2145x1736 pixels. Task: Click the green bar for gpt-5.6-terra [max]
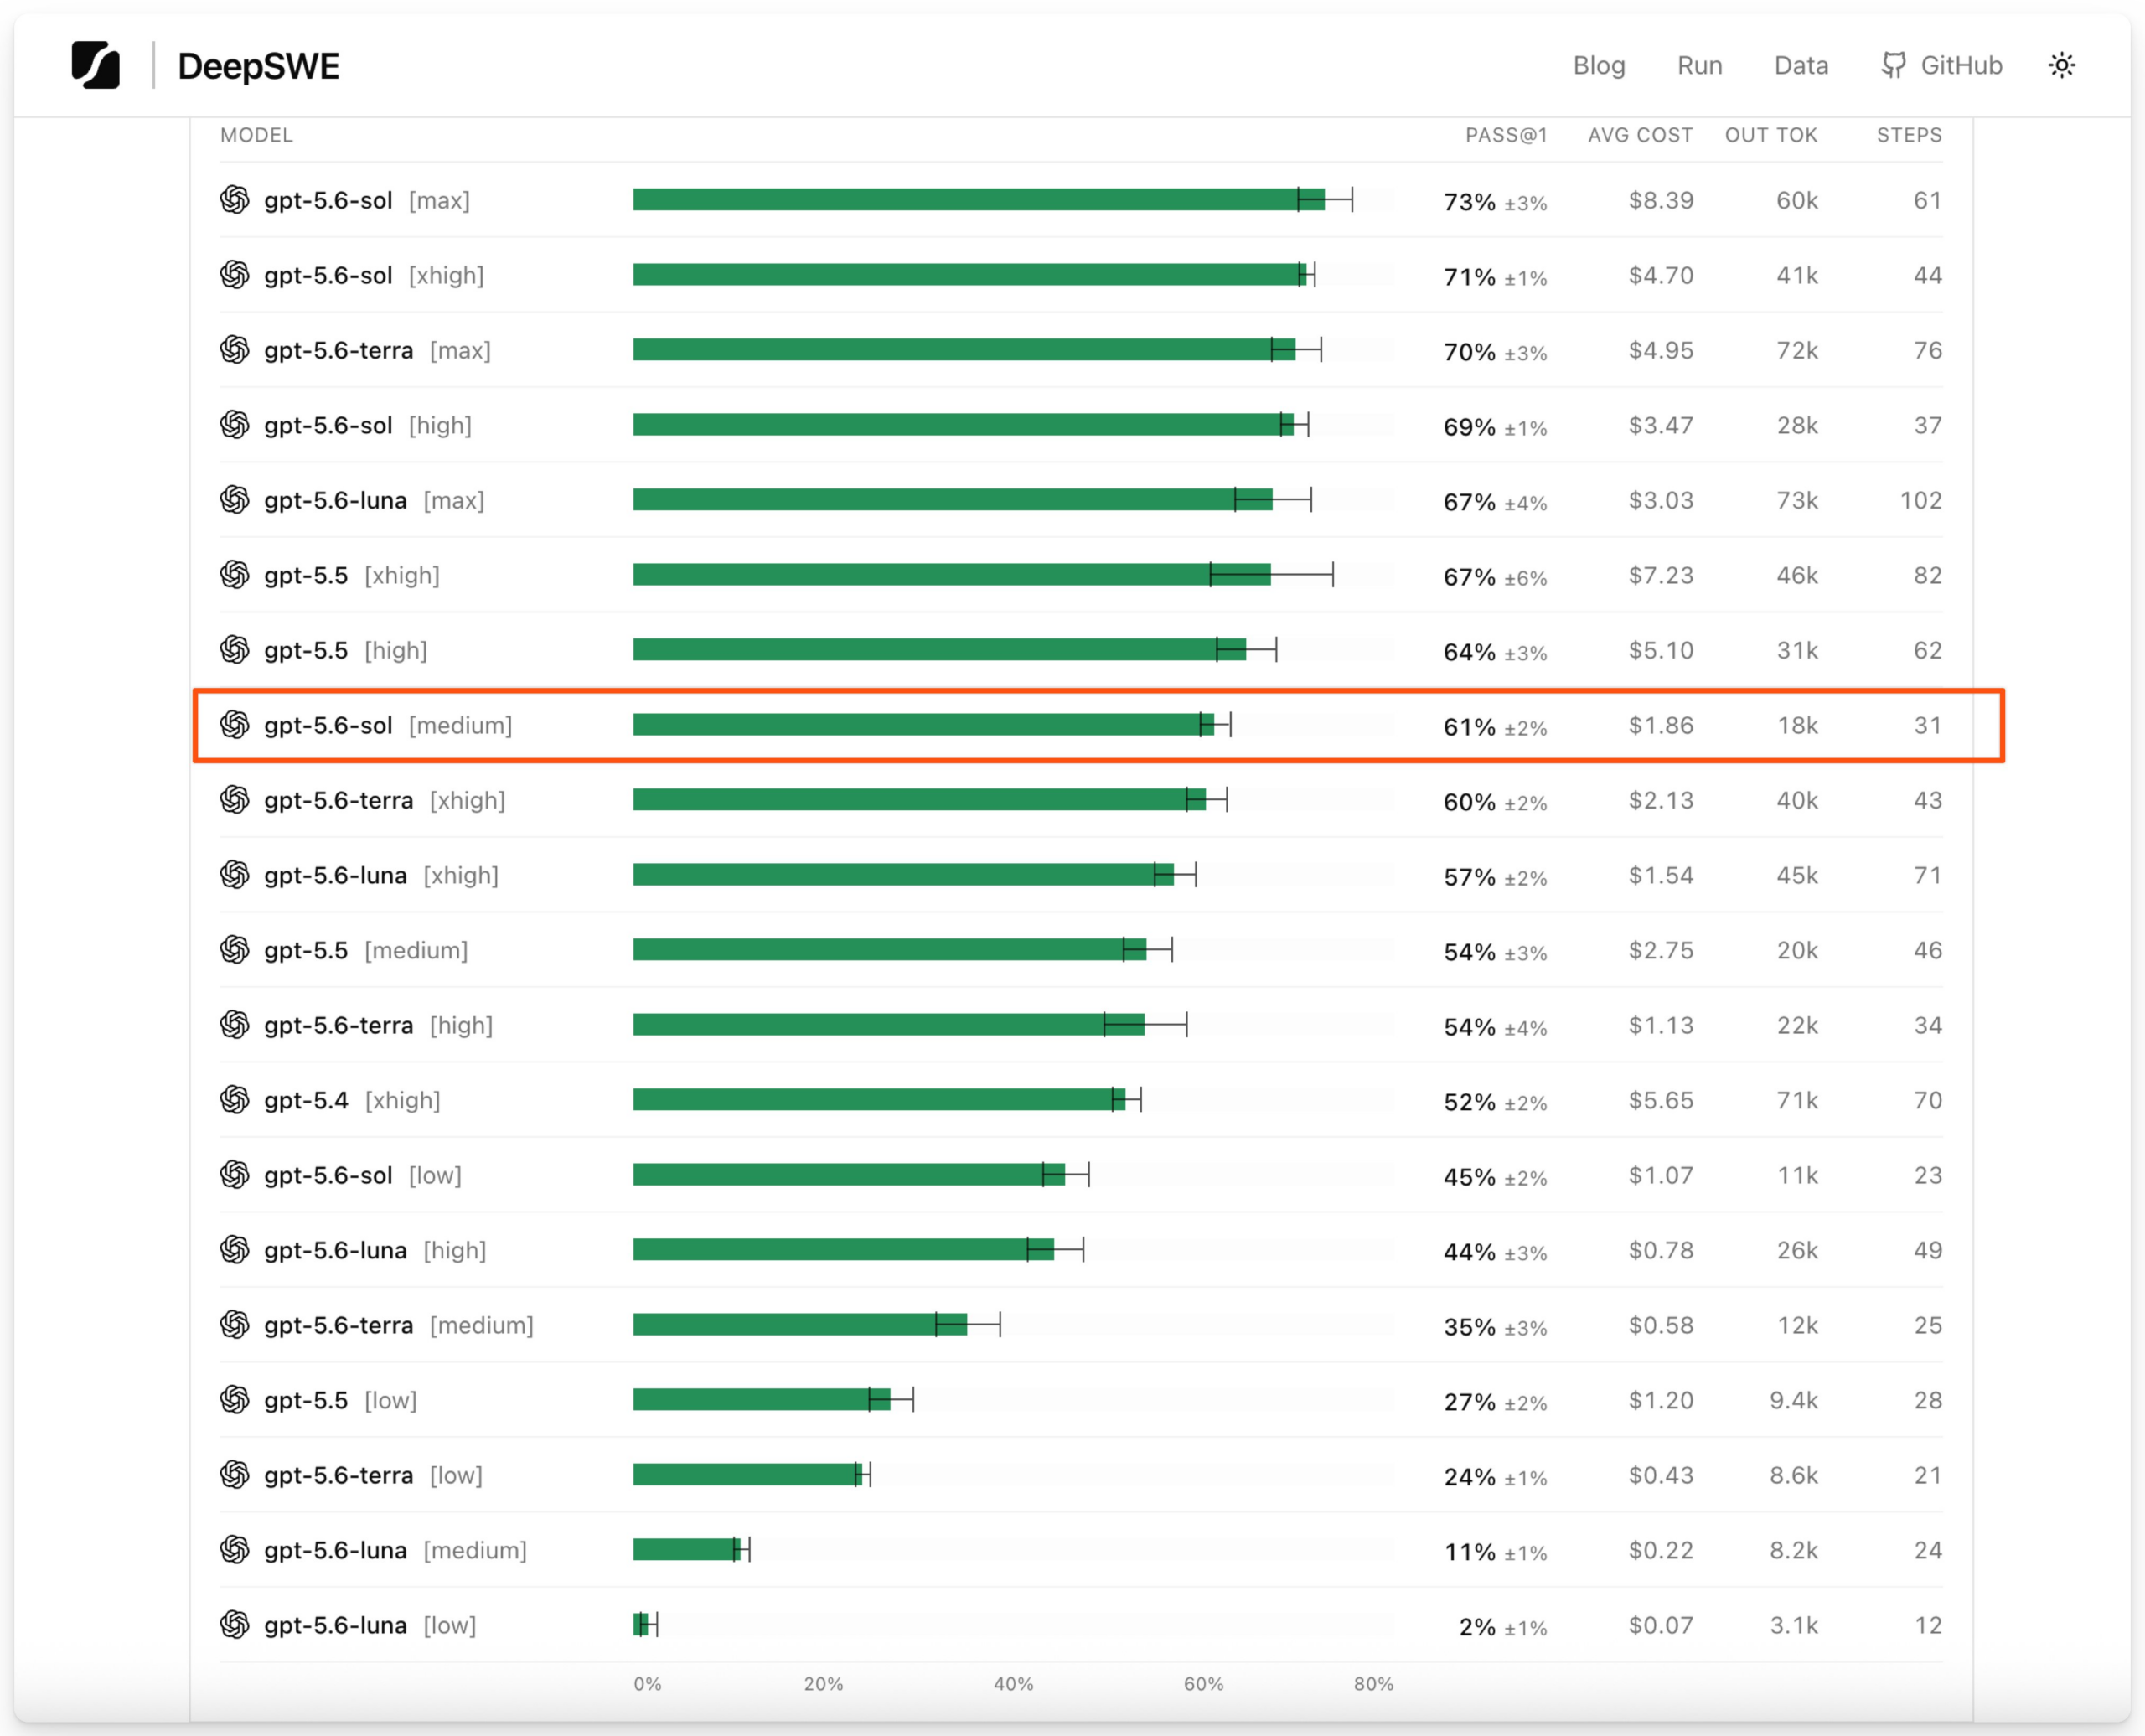tap(964, 349)
